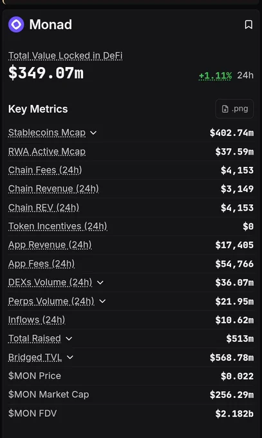Viewport: 262px width, 438px height.
Task: Open the RWA Active Mcap label
Action: [47, 151]
